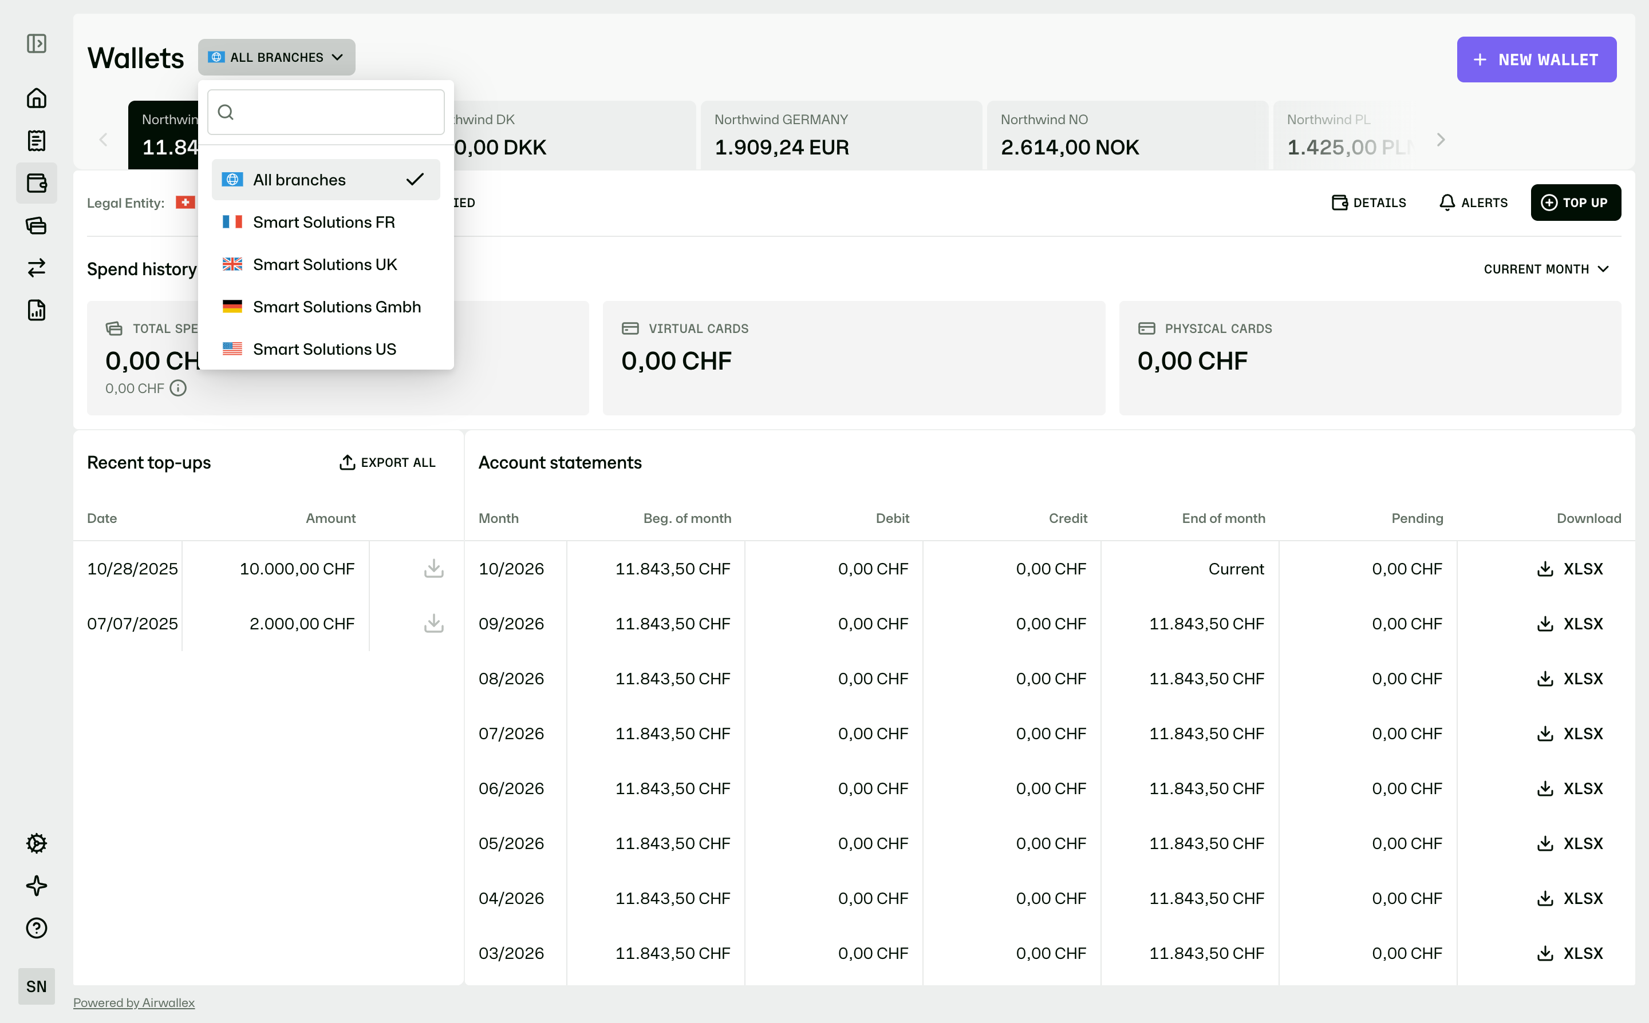Show previous wallets with left arrow
The height and width of the screenshot is (1023, 1649).
point(104,140)
